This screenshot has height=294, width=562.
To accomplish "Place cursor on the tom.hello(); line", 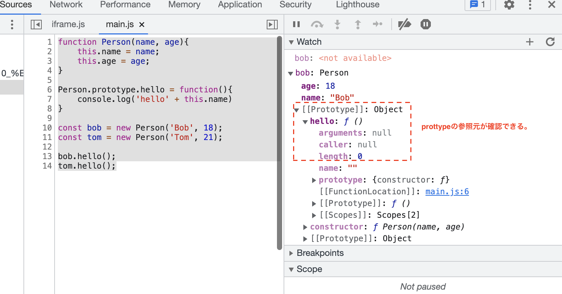I will [x=87, y=166].
